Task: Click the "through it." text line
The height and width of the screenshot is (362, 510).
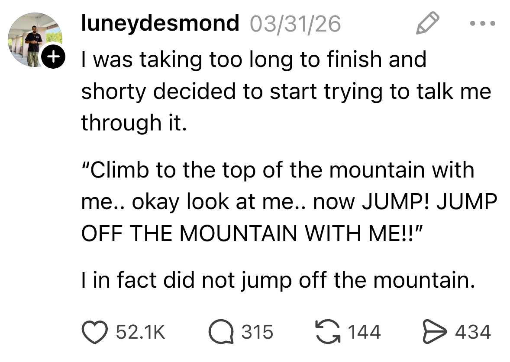Action: point(134,123)
